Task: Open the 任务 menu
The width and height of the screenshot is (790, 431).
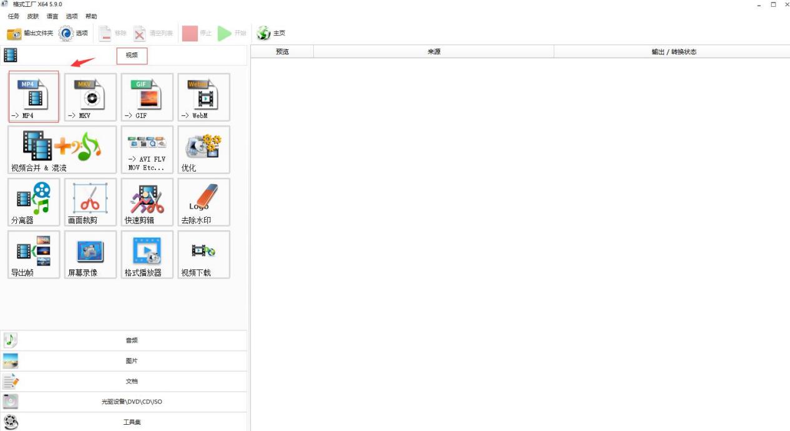Action: (13, 16)
